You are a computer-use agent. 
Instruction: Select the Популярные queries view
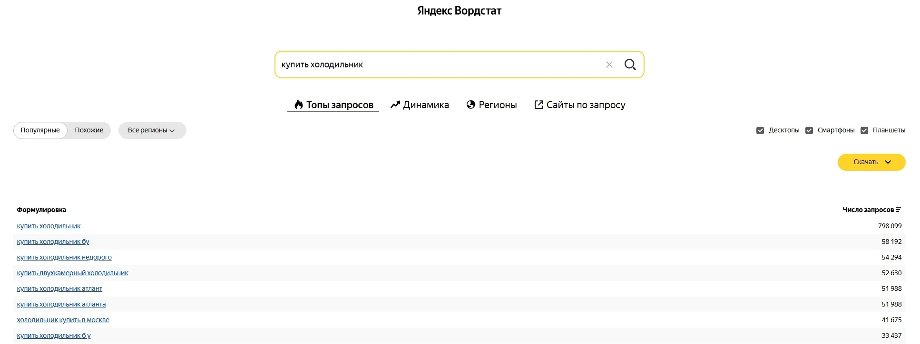click(x=40, y=130)
